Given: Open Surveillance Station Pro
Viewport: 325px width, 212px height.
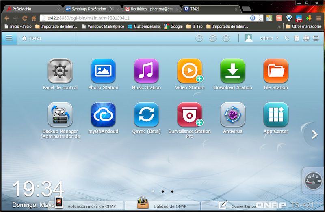Looking at the screenshot, I should 190,114.
